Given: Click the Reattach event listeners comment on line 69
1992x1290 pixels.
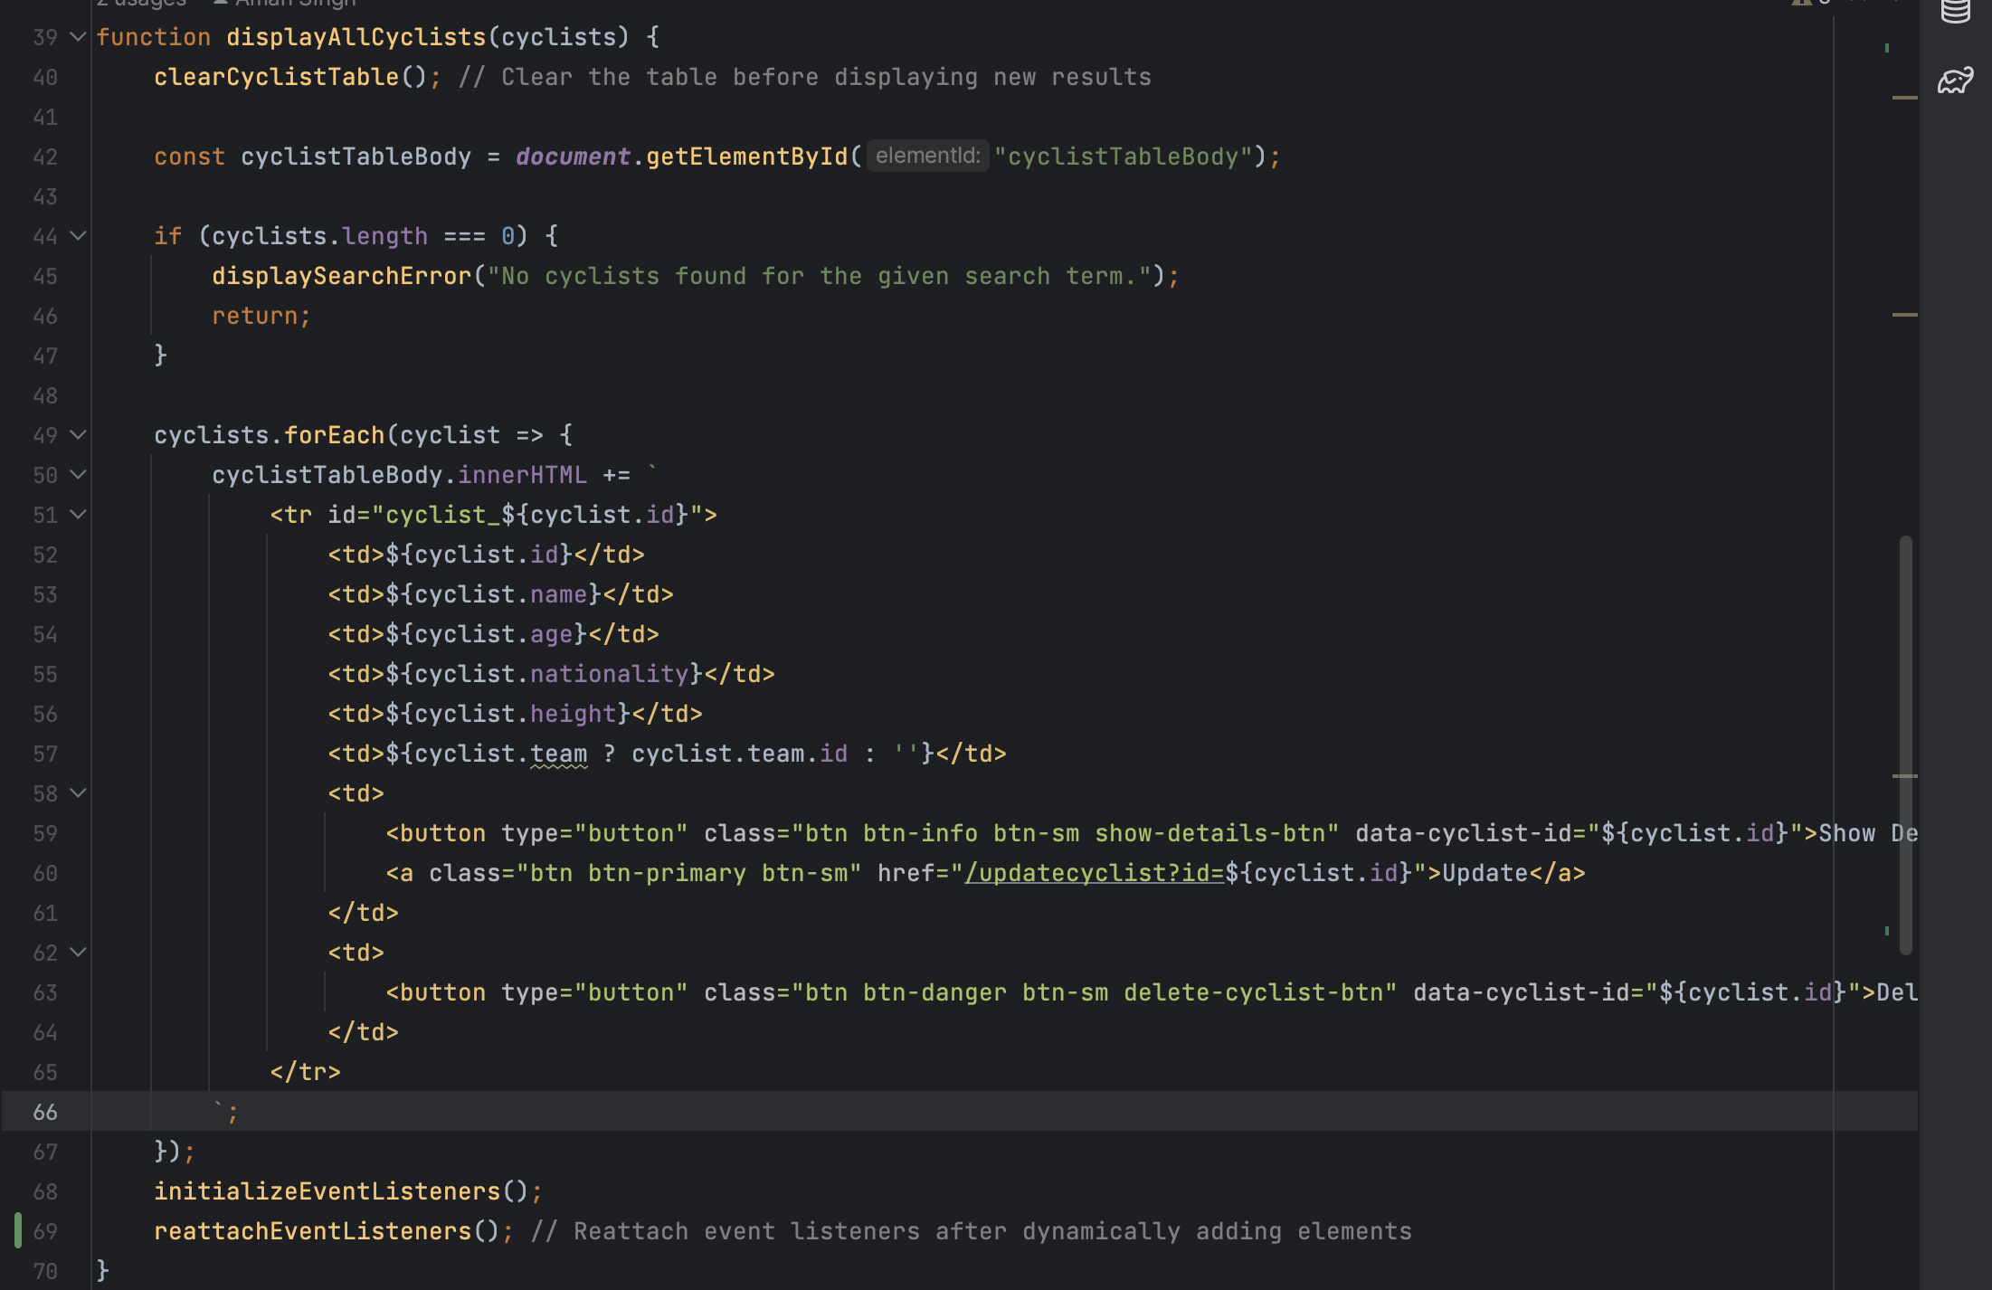Looking at the screenshot, I should pos(971,1231).
